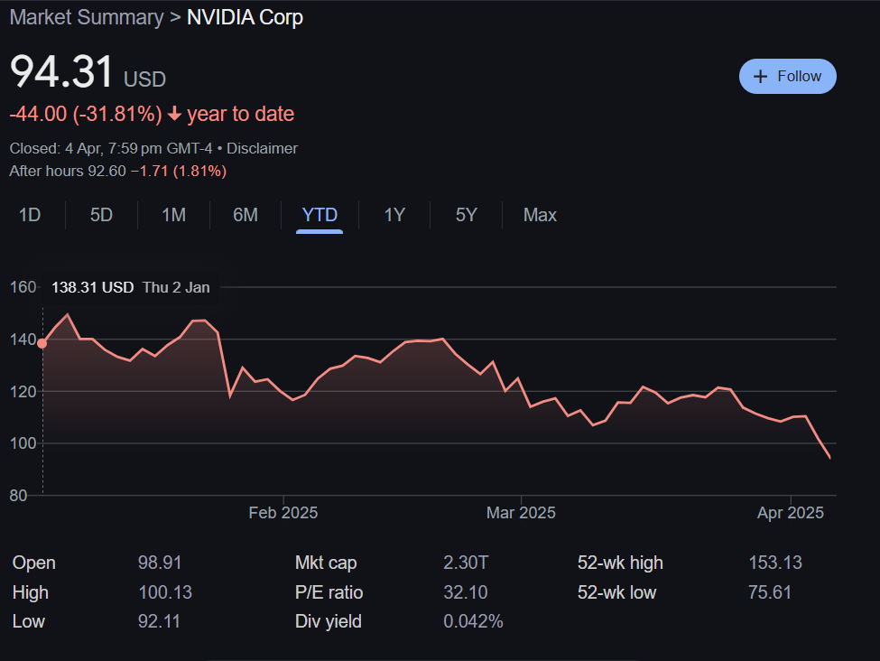The height and width of the screenshot is (661, 880).
Task: Select the 6M range tab
Action: 245,215
